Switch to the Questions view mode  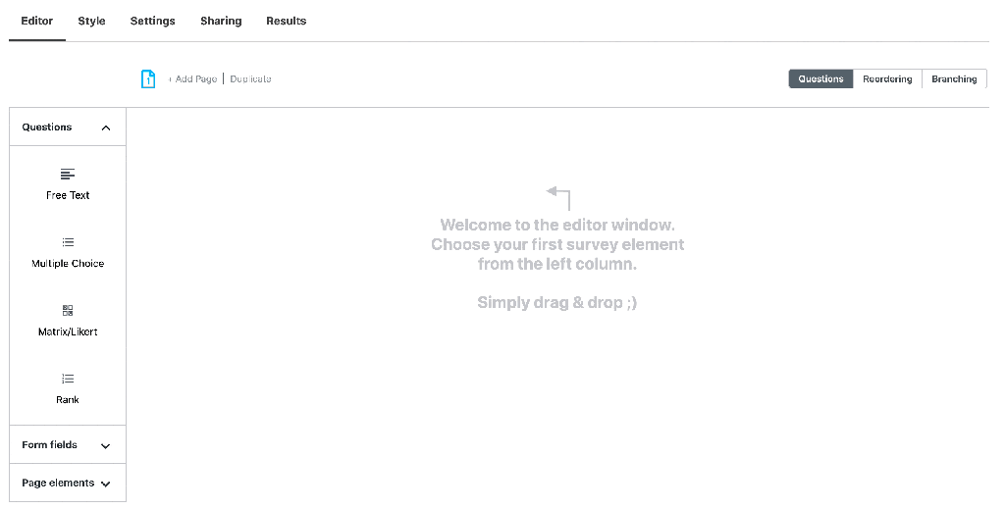pos(820,79)
